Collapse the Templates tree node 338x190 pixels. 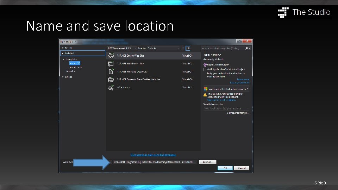point(64,59)
